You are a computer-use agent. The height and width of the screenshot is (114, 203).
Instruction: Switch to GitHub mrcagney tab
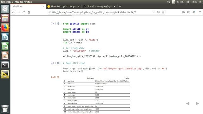pos(99,6)
